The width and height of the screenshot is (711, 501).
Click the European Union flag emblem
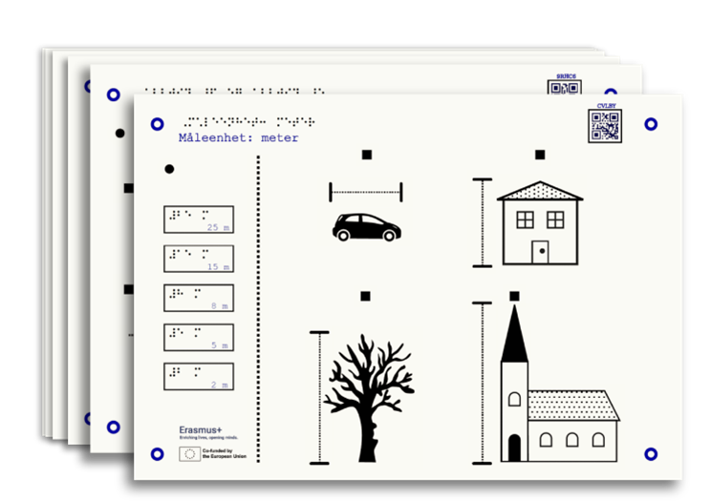[x=189, y=454]
